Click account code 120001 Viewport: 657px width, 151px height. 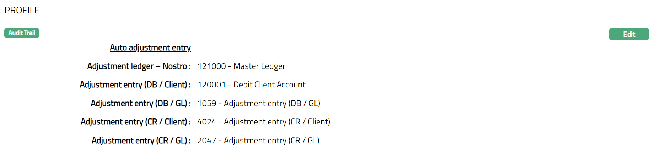point(211,85)
